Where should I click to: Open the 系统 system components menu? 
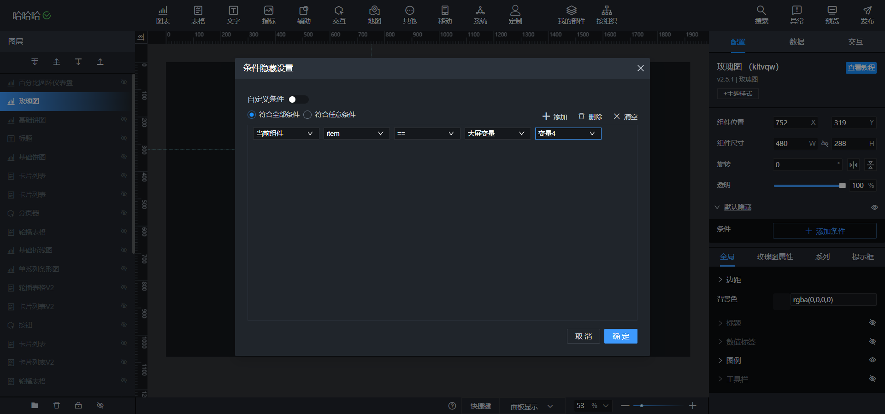point(480,15)
